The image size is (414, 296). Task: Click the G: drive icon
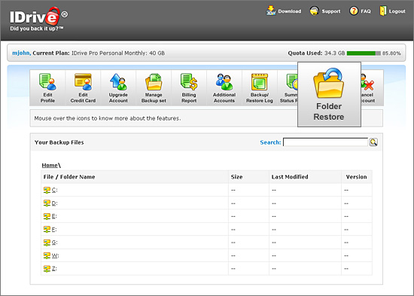47,243
